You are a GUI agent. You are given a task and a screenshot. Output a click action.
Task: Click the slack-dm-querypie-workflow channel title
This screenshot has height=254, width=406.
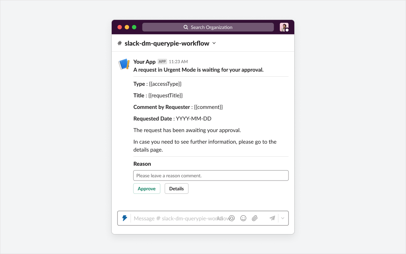coord(167,43)
